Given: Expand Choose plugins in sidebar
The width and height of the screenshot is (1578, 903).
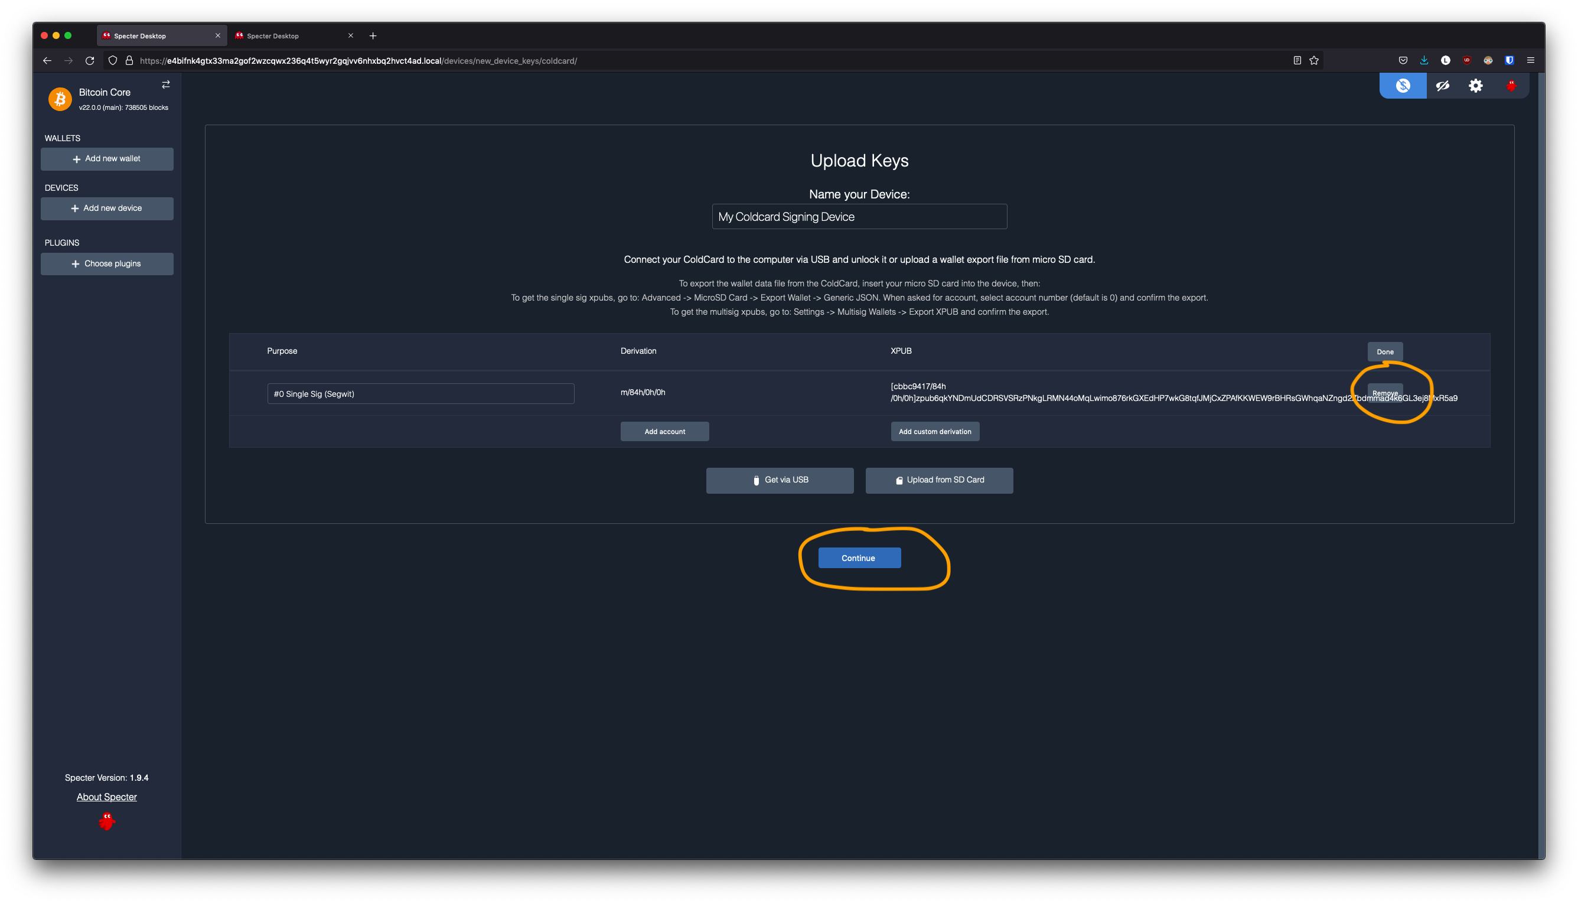Looking at the screenshot, I should (107, 263).
